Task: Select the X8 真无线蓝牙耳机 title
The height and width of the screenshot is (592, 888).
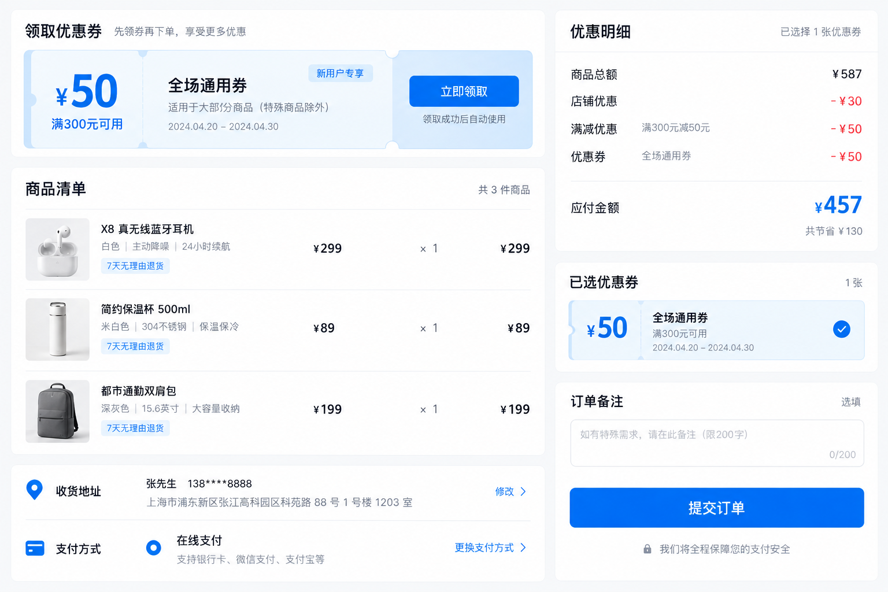Action: 147,230
